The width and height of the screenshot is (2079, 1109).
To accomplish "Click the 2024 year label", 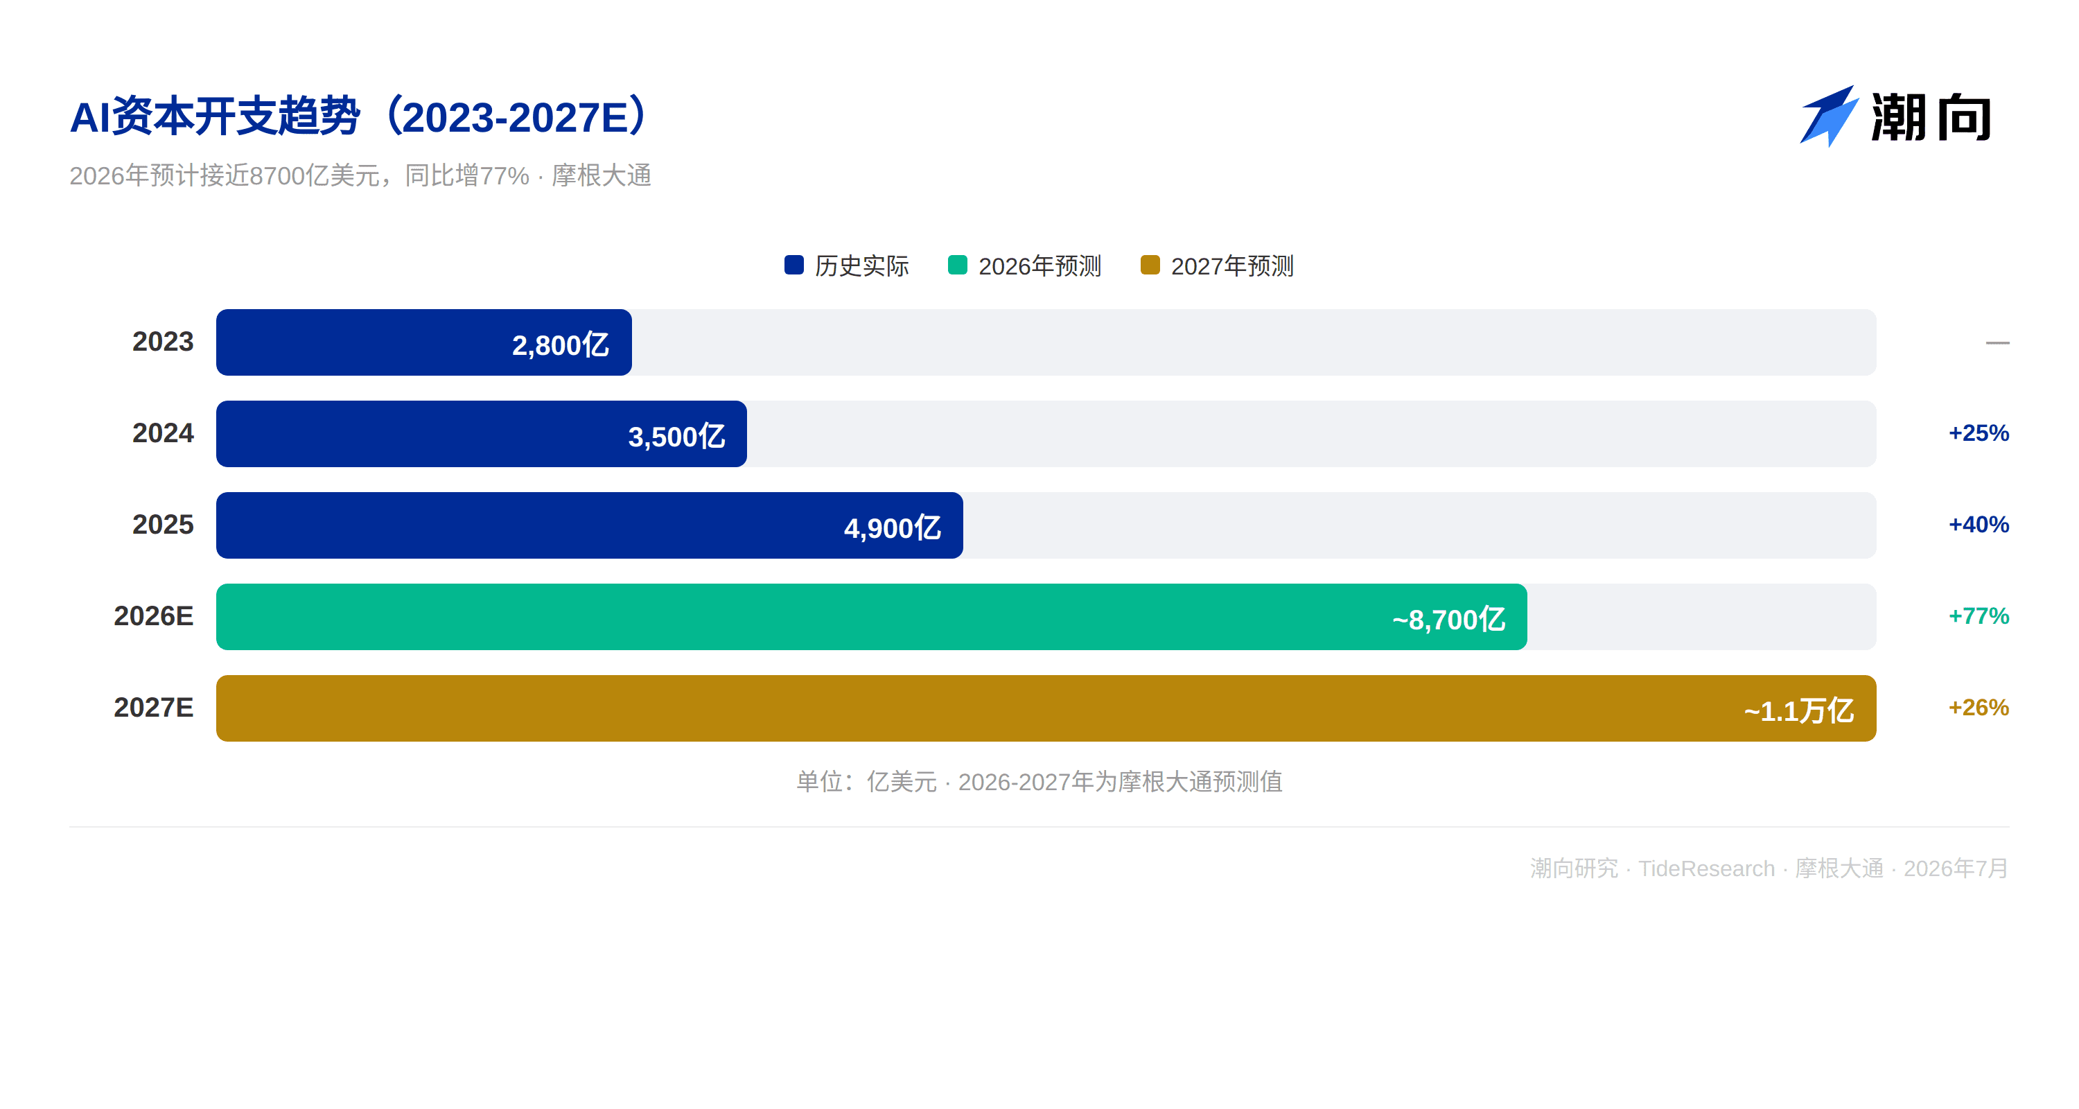I will pyautogui.click(x=163, y=433).
